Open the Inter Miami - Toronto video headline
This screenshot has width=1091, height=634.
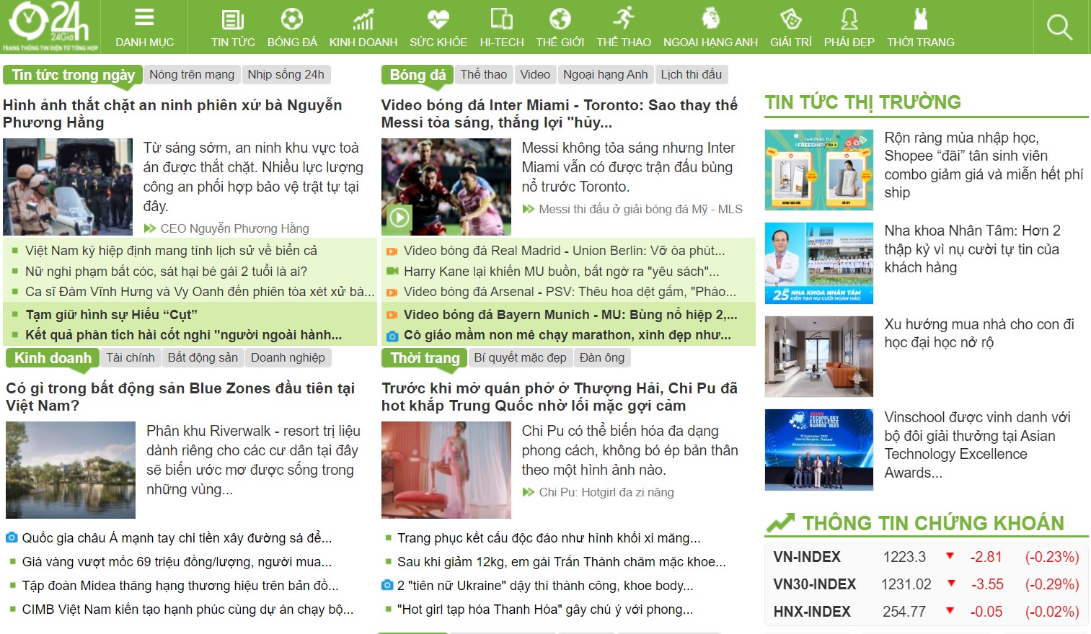[560, 114]
